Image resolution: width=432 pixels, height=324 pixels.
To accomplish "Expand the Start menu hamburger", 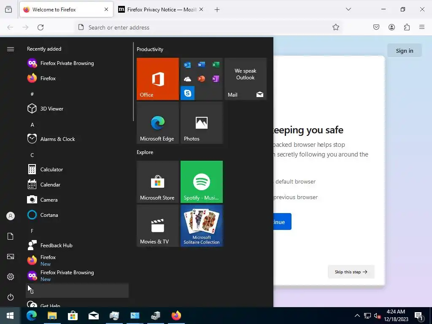I will click(x=11, y=49).
